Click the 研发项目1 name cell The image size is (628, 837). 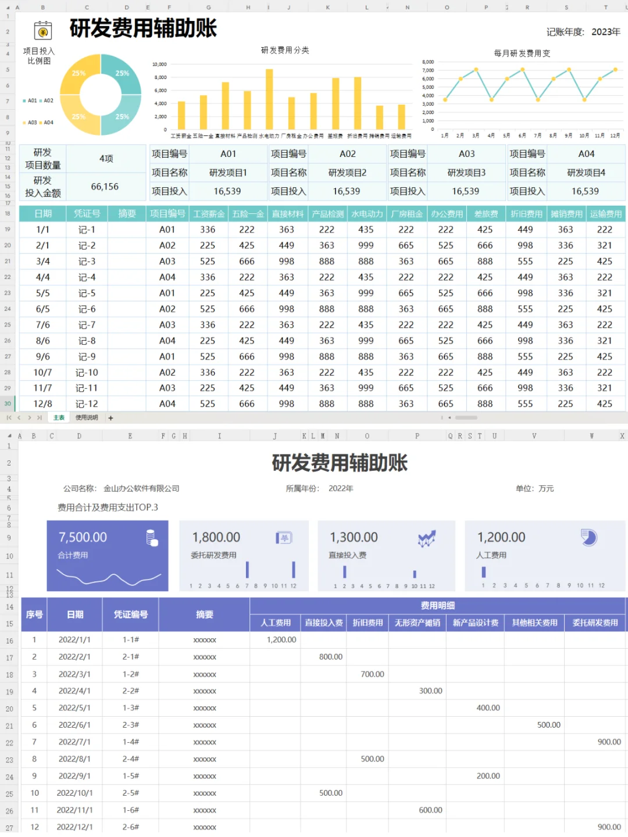coord(229,172)
